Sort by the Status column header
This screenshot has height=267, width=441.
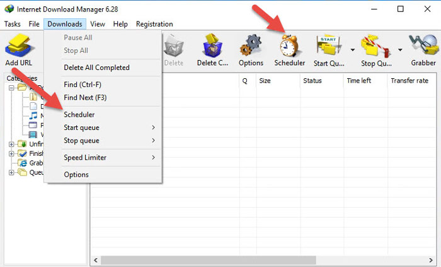pos(322,81)
